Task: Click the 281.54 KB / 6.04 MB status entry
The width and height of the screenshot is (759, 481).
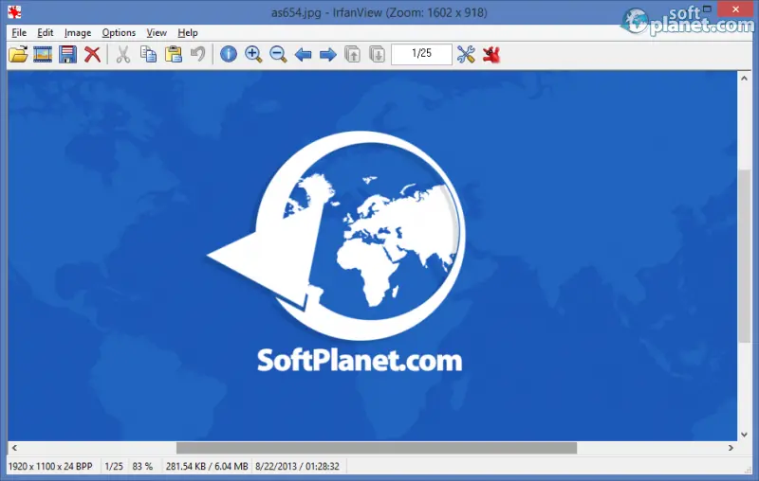Action: [207, 467]
